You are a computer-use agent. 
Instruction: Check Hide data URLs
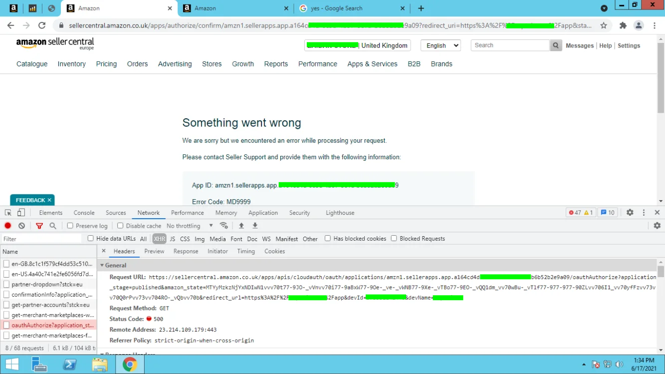click(x=90, y=238)
